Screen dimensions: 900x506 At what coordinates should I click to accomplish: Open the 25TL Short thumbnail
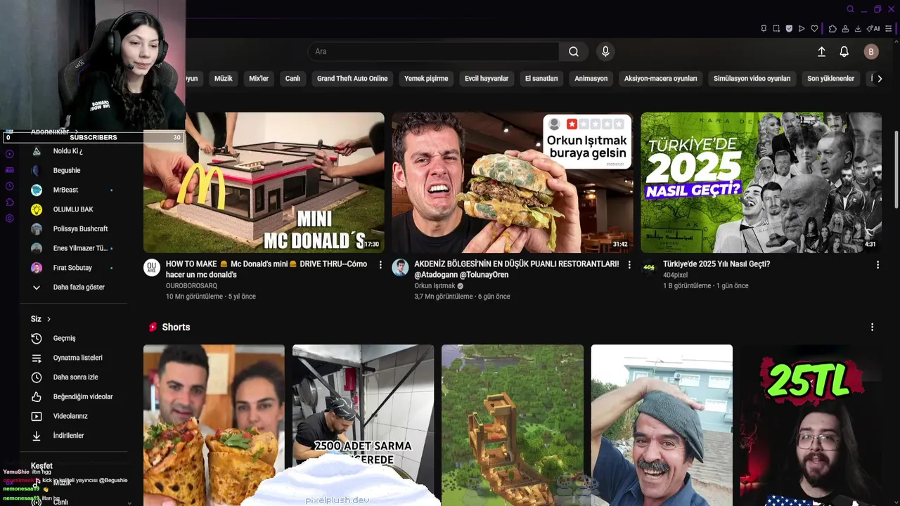click(811, 425)
